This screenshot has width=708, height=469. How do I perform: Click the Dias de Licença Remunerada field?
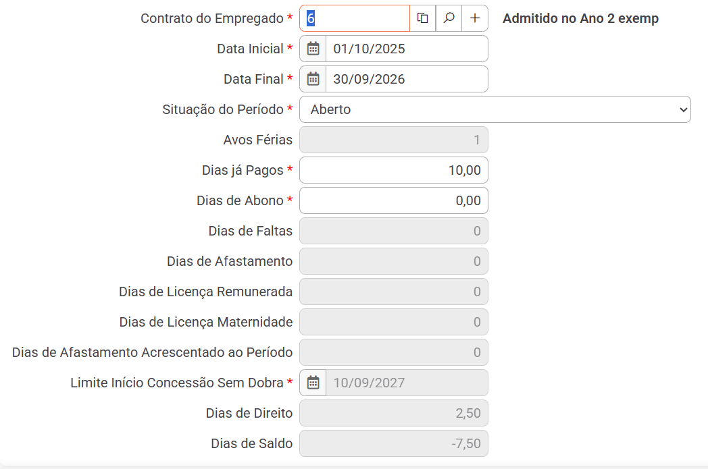[393, 292]
